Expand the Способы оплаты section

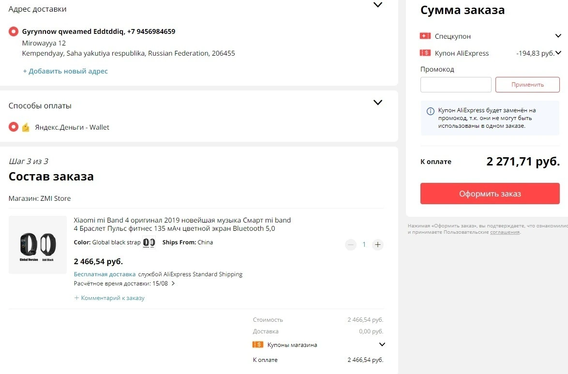pos(378,103)
